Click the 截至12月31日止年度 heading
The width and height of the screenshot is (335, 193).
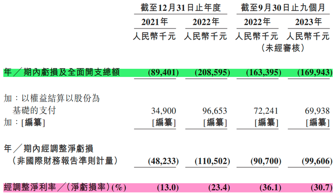tap(181, 8)
